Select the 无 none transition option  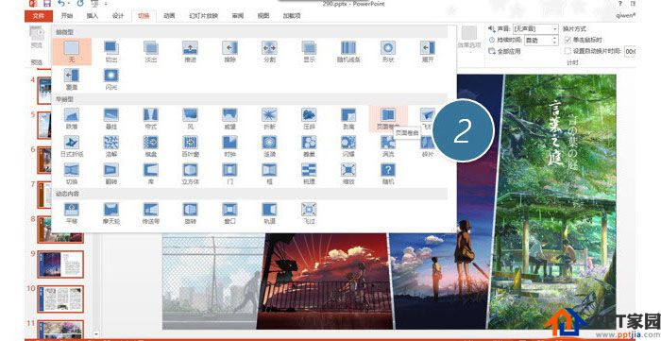coord(72,51)
